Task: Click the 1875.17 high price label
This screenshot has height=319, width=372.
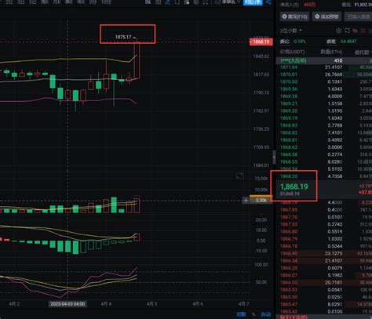Action: (x=123, y=37)
